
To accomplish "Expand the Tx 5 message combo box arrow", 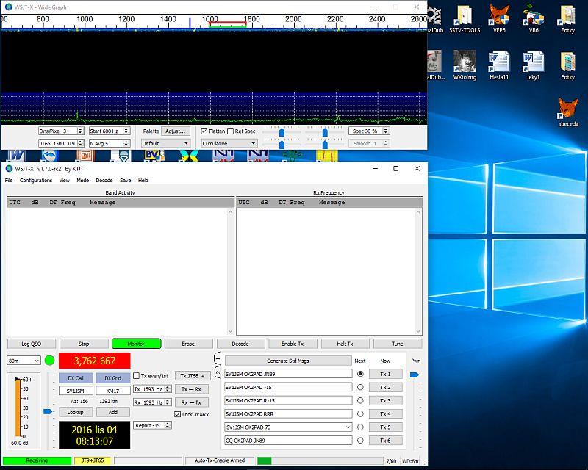I will tap(348, 427).
